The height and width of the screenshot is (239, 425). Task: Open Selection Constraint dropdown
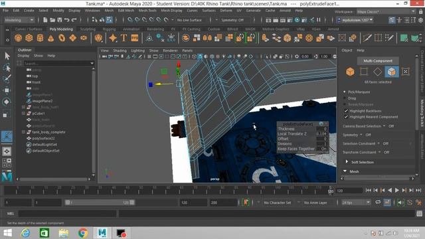[379, 143]
